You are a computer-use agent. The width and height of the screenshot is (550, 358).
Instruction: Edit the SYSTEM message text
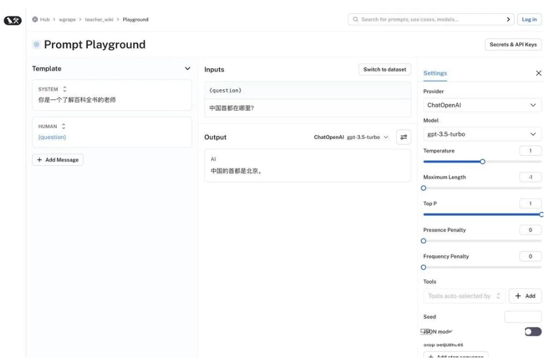coord(77,100)
